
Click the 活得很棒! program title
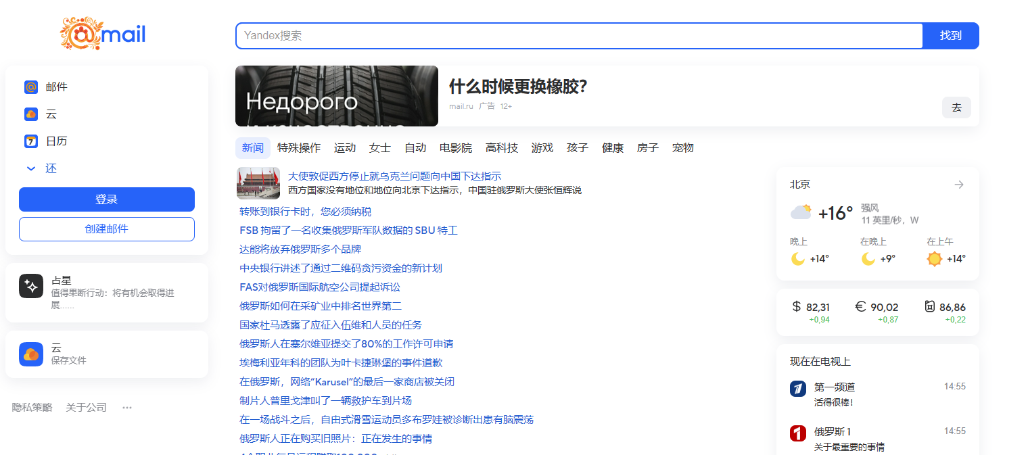[833, 402]
